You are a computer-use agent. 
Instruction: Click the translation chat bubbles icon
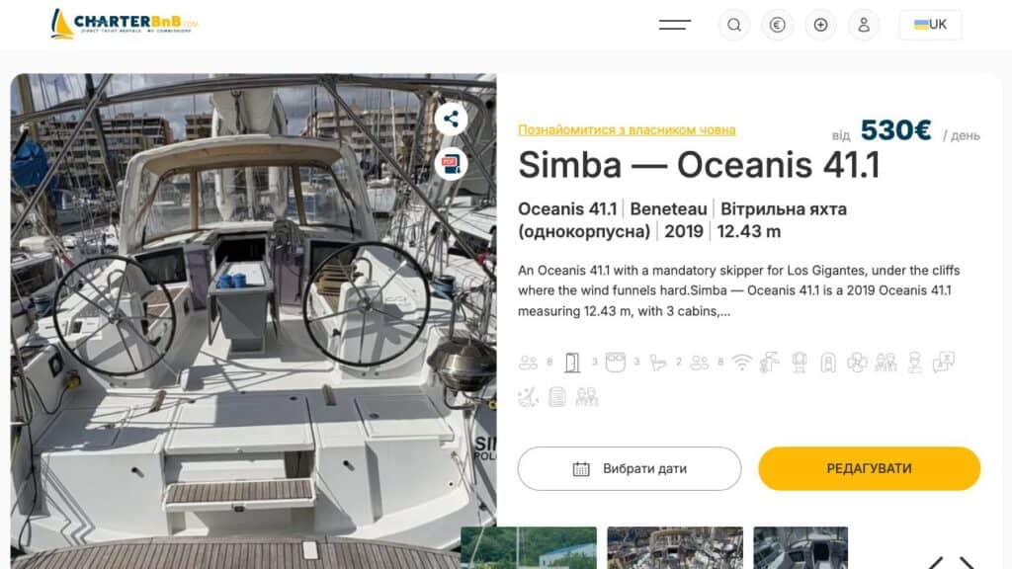point(944,363)
